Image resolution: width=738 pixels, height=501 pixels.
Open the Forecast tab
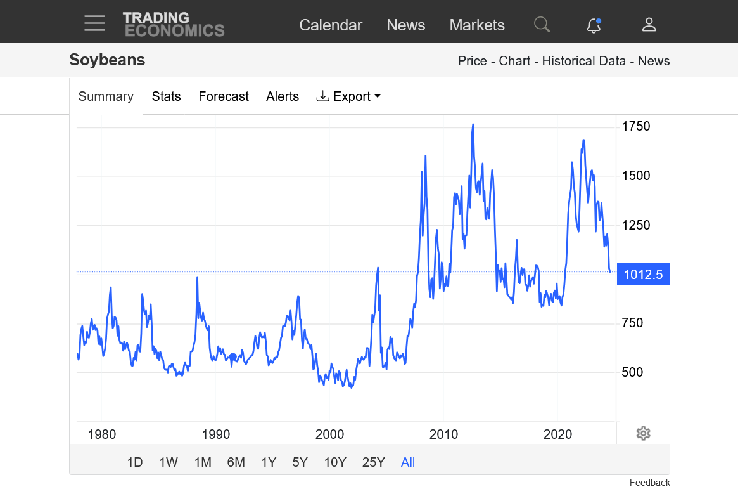pos(224,96)
